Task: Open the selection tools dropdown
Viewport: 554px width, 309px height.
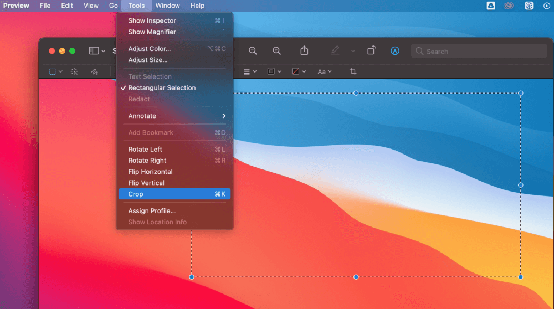Action: [55, 71]
